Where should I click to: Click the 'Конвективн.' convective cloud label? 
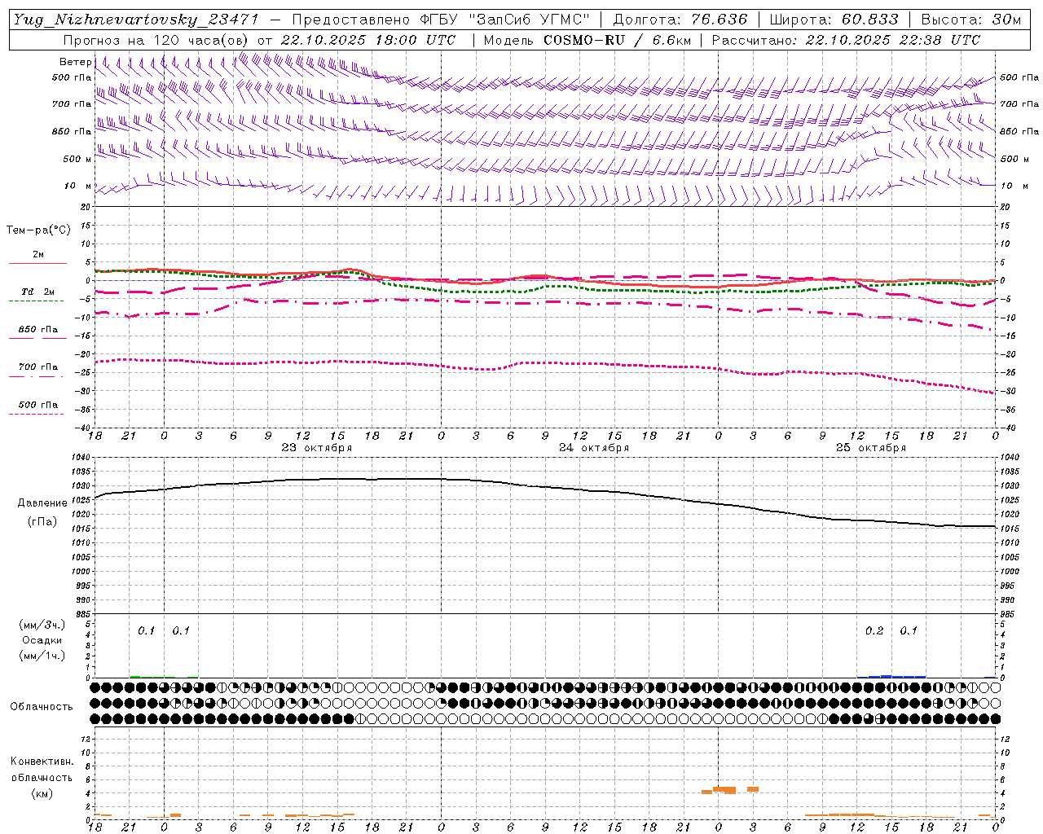(42, 762)
